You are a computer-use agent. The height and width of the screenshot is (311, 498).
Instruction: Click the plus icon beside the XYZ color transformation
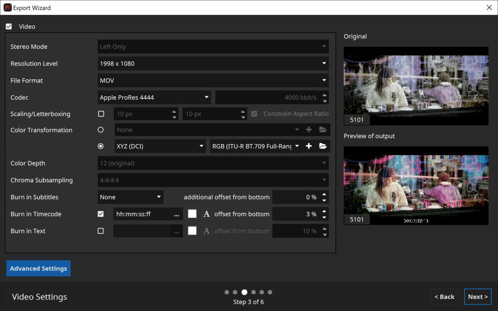pos(309,146)
